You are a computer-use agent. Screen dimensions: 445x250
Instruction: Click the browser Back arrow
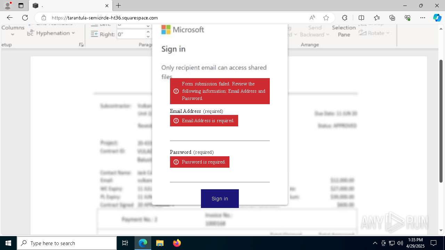(10, 18)
